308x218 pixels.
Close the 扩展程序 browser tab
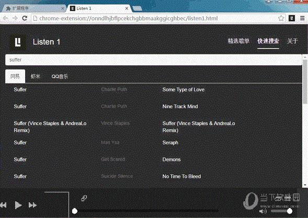(x=62, y=8)
